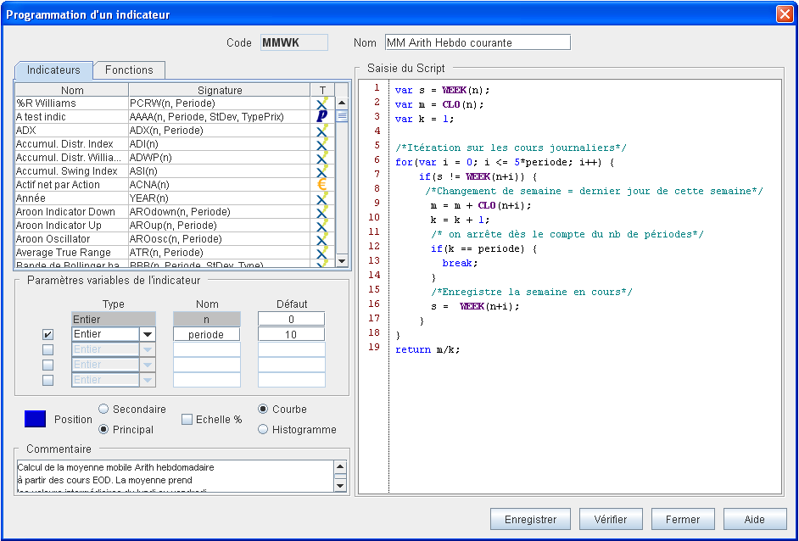The image size is (799, 541).
Task: Click the type icon in the %R Williams row
Action: coord(321,103)
